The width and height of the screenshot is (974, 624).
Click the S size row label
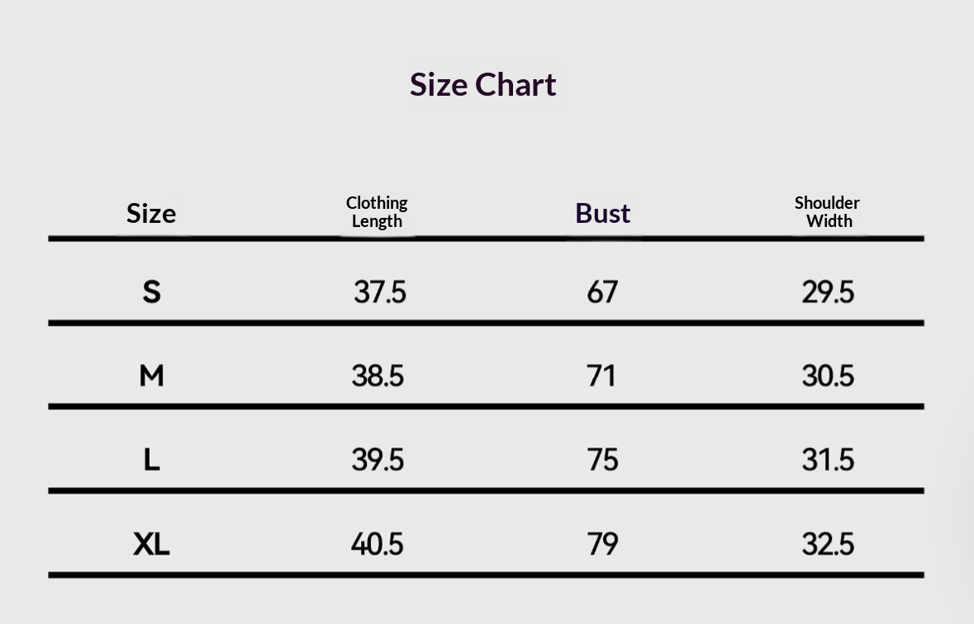point(151,292)
